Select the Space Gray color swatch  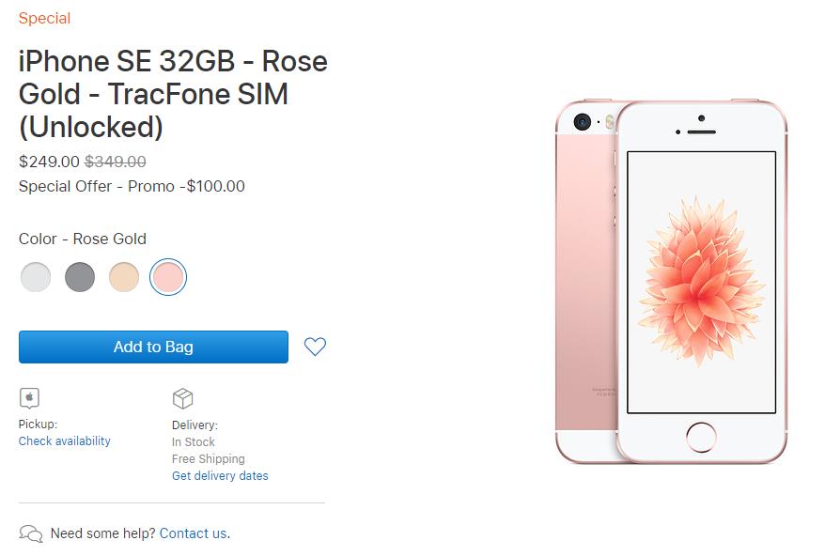click(80, 277)
